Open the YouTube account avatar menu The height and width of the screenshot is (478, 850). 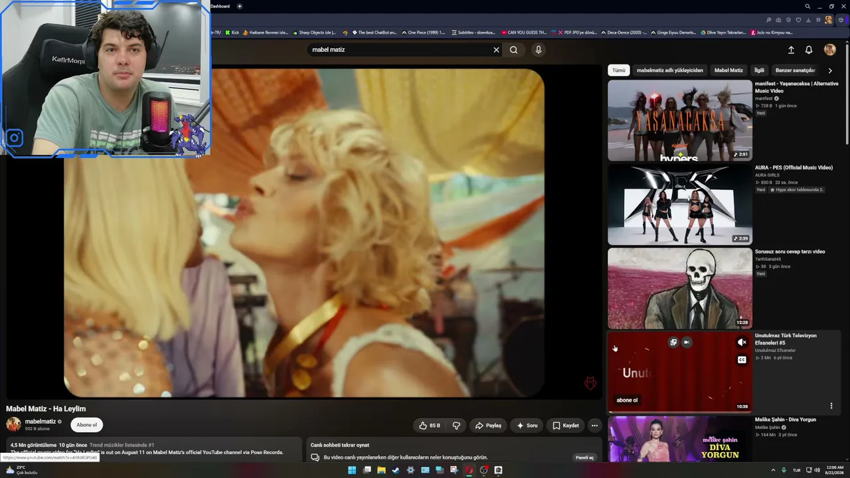click(x=829, y=50)
